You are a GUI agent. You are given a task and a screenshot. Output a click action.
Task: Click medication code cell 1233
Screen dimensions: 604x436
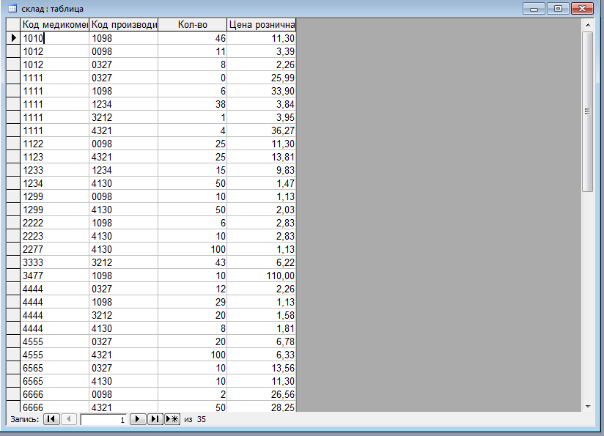pos(55,170)
